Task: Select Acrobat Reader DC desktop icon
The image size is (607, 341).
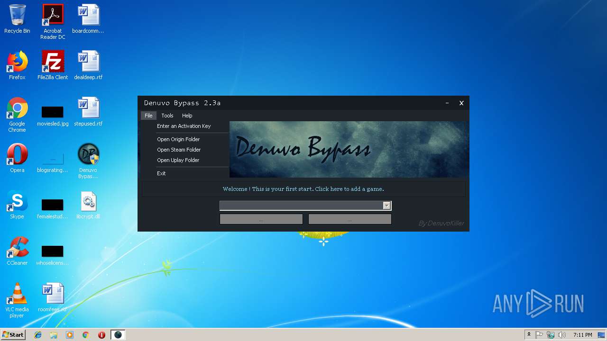Action: tap(53, 22)
